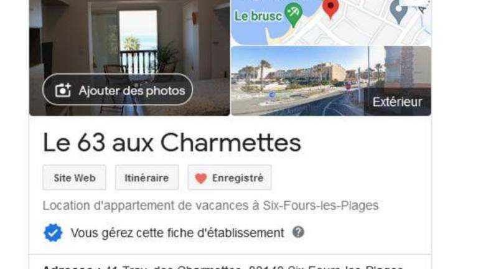Viewport: 478px width, 269px height.
Task: Click the Adresse line at the bottom
Action: click(223, 267)
